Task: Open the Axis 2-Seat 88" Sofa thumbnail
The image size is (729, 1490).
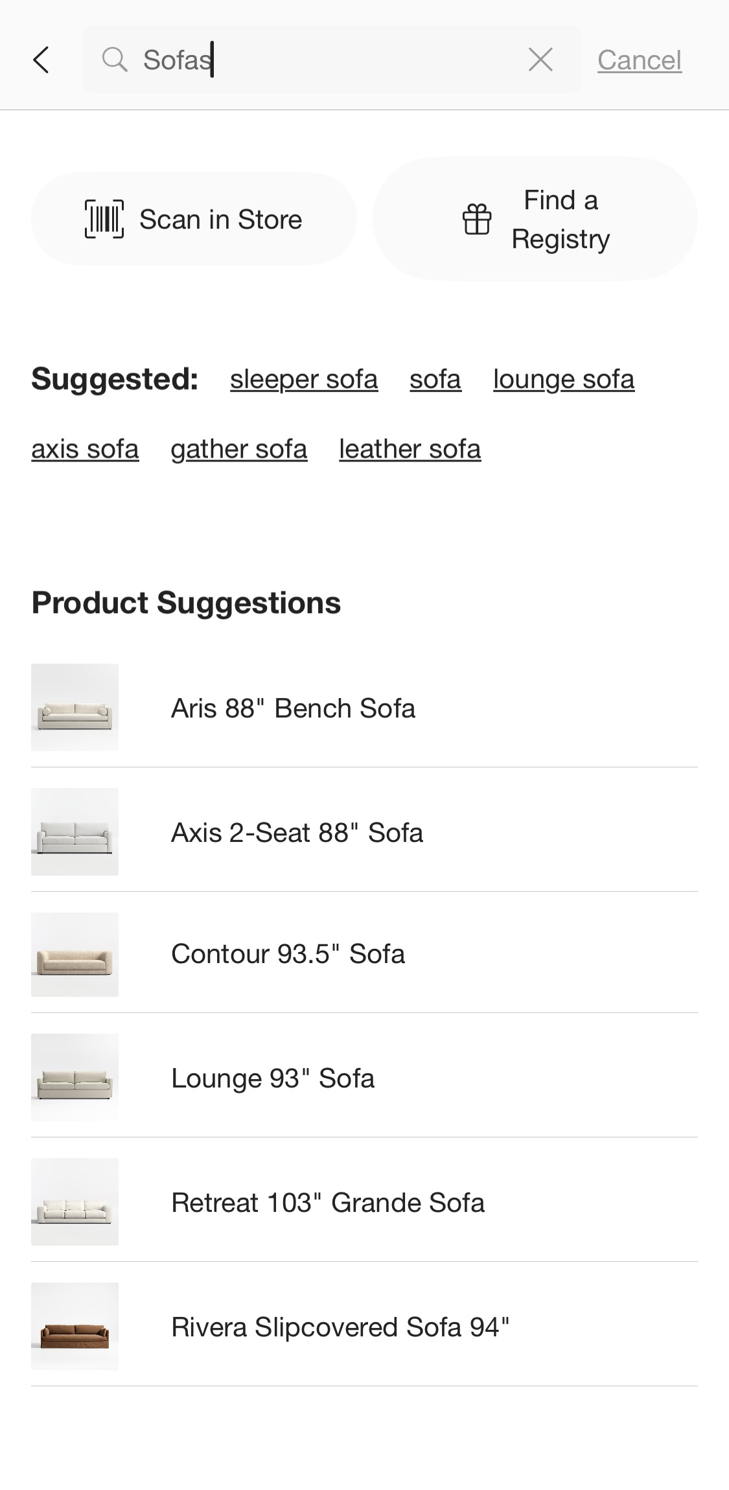Action: coord(75,832)
